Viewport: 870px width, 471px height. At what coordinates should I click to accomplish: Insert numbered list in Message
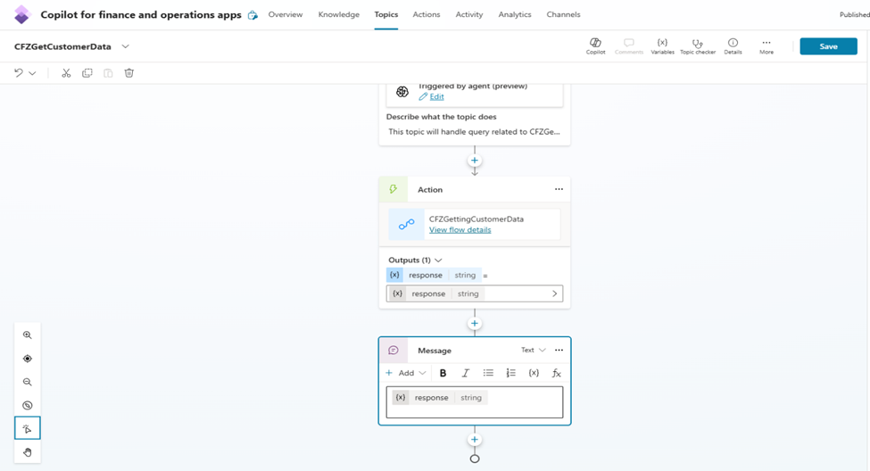(x=511, y=373)
